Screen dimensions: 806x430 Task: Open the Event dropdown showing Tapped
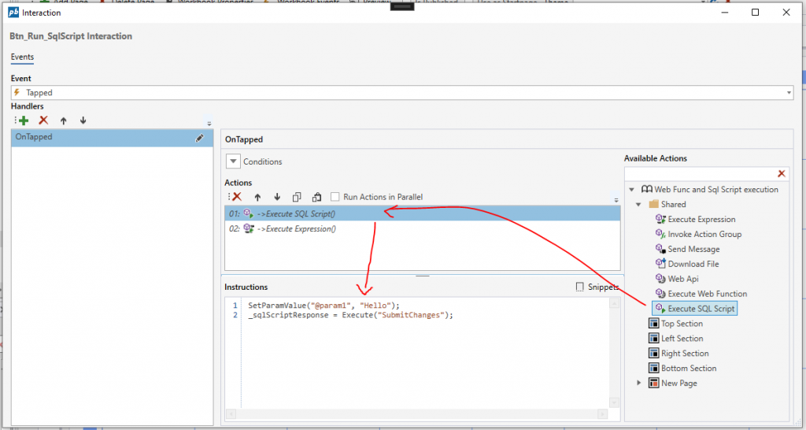coord(789,93)
